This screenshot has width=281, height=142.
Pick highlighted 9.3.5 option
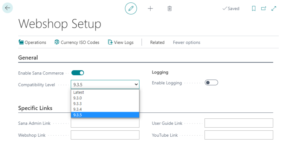click(x=105, y=115)
